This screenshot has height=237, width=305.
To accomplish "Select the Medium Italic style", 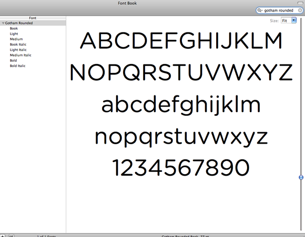I will pyautogui.click(x=21, y=55).
